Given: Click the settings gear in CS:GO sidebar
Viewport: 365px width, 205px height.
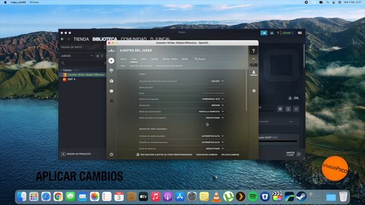Looking at the screenshot, I should point(111,101).
